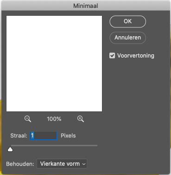
Task: Confirm the filter with the OK button
Action: click(x=128, y=21)
